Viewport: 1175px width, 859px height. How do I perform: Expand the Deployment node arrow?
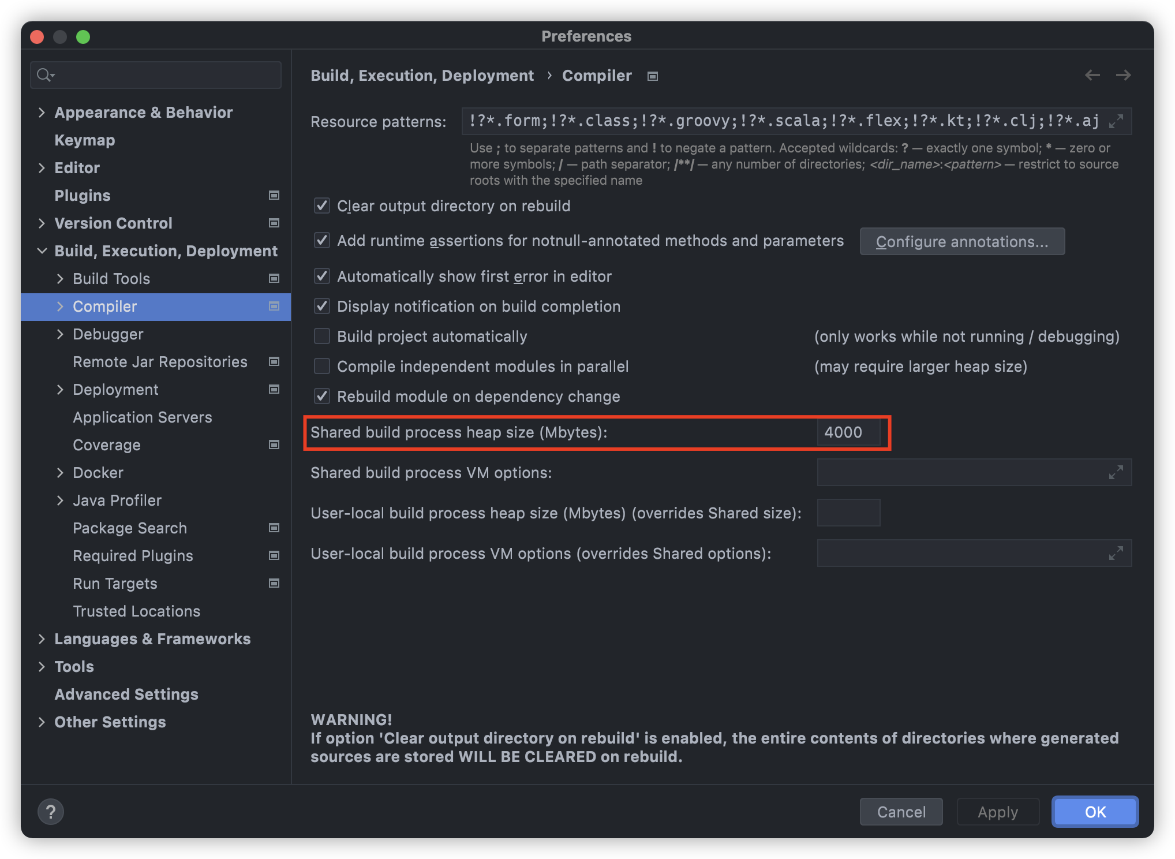tap(60, 389)
